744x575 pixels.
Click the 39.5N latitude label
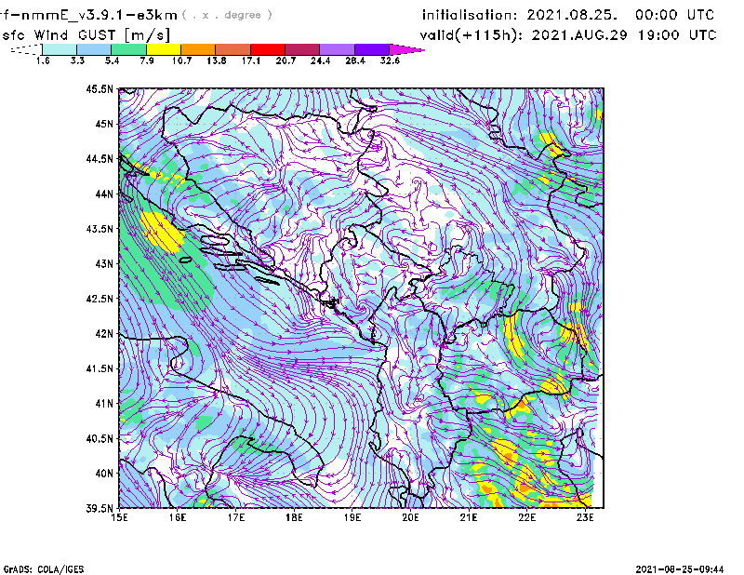(x=100, y=509)
